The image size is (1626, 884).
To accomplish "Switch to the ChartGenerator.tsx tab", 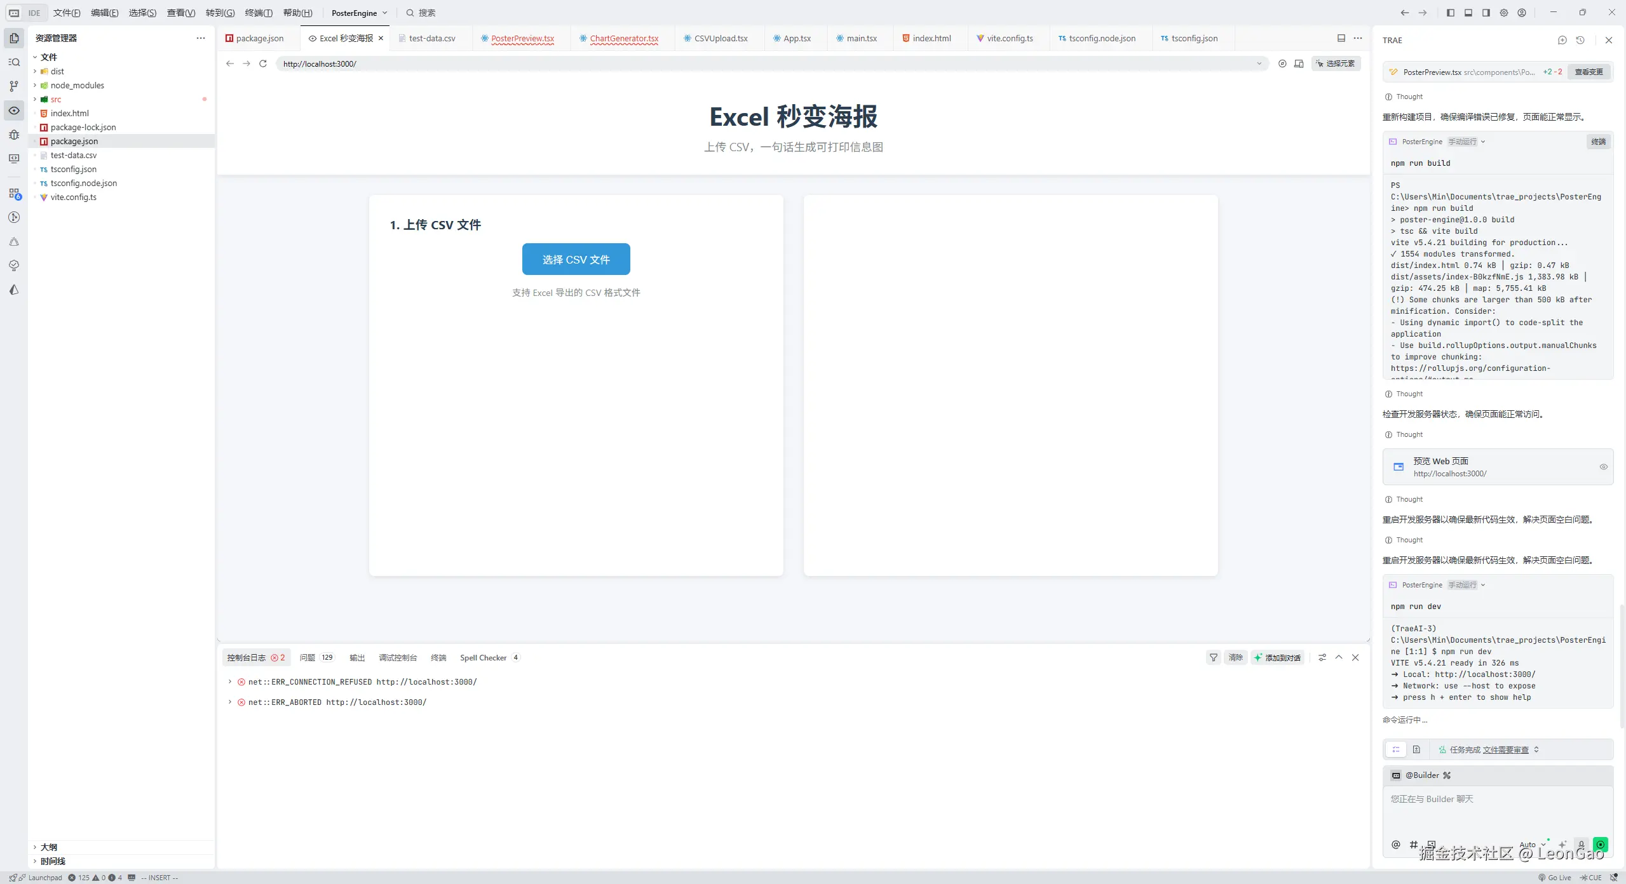I will point(623,38).
